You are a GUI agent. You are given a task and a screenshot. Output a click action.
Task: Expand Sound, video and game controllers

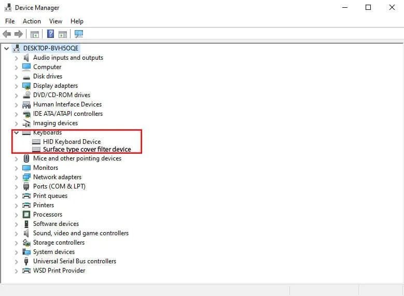17,234
